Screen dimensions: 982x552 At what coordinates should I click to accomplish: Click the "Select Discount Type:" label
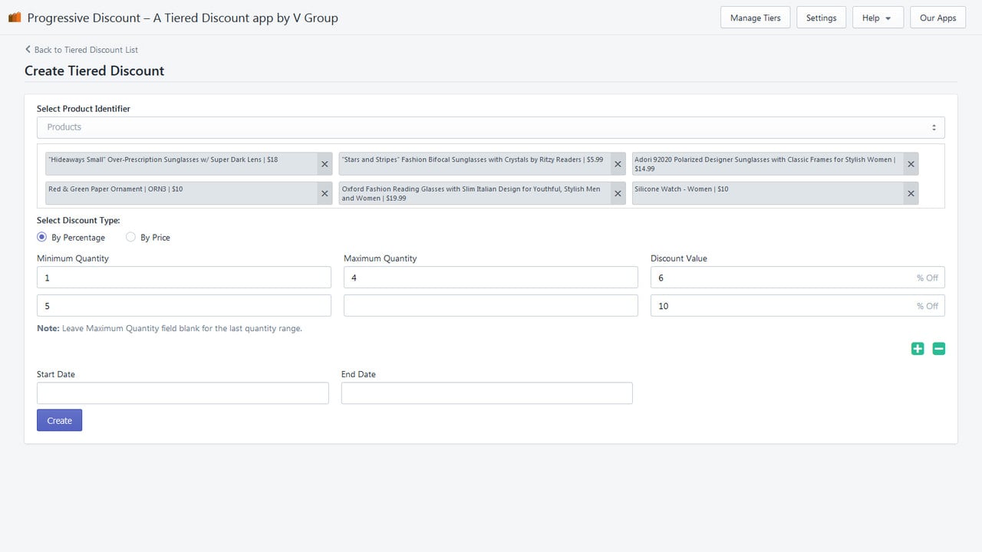tap(78, 221)
